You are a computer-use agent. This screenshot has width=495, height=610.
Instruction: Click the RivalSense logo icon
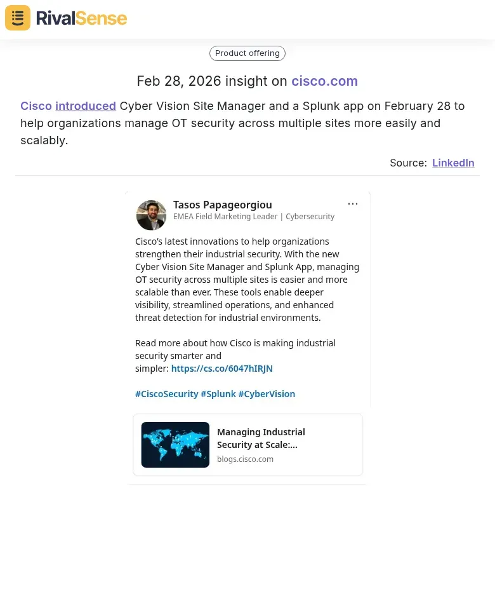click(17, 18)
